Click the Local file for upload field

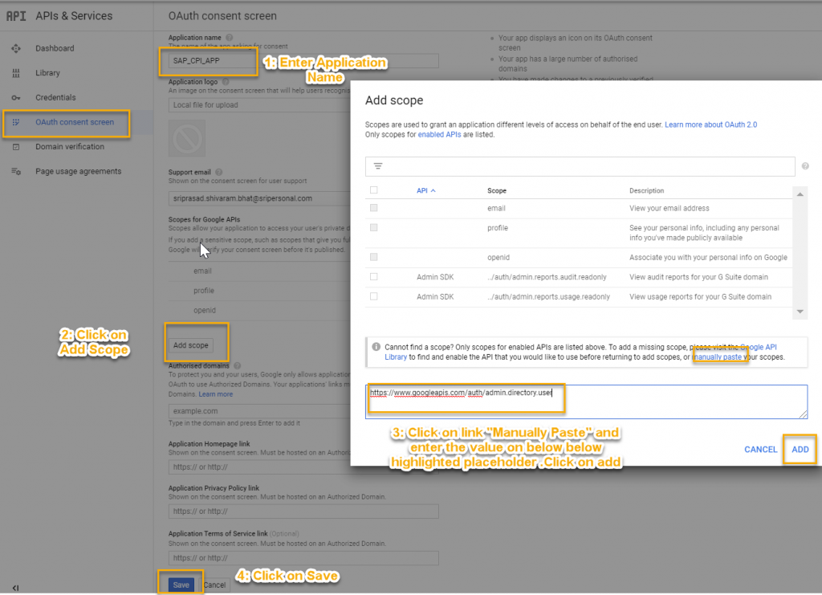point(259,105)
